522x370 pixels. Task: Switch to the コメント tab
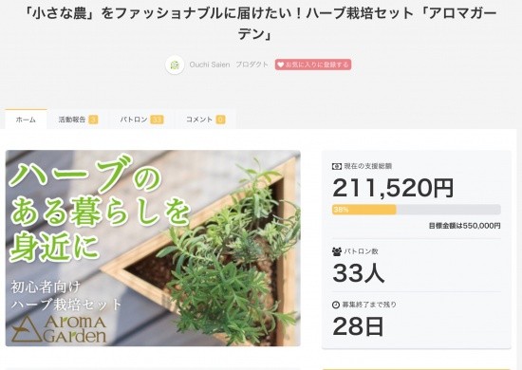(x=205, y=120)
